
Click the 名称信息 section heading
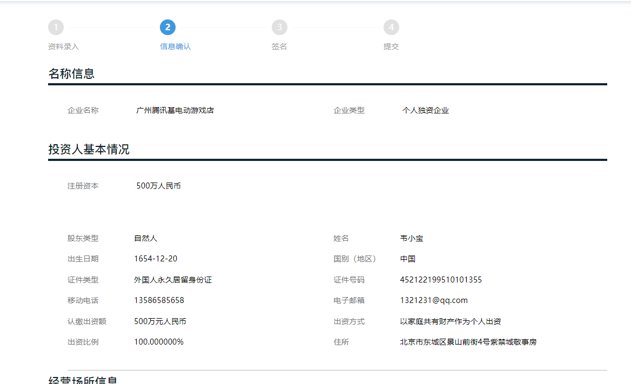72,73
